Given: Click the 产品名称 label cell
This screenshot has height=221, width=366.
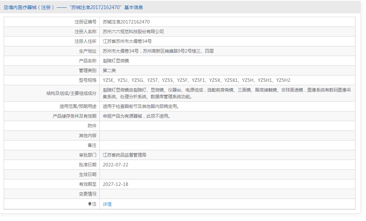Looking at the screenshot, I should tap(52, 61).
